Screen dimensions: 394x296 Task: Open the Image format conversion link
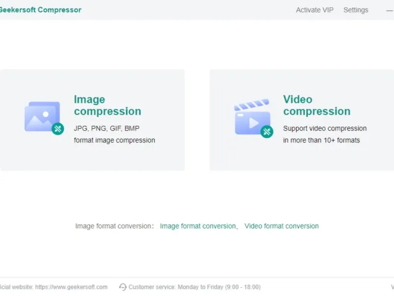pyautogui.click(x=198, y=226)
